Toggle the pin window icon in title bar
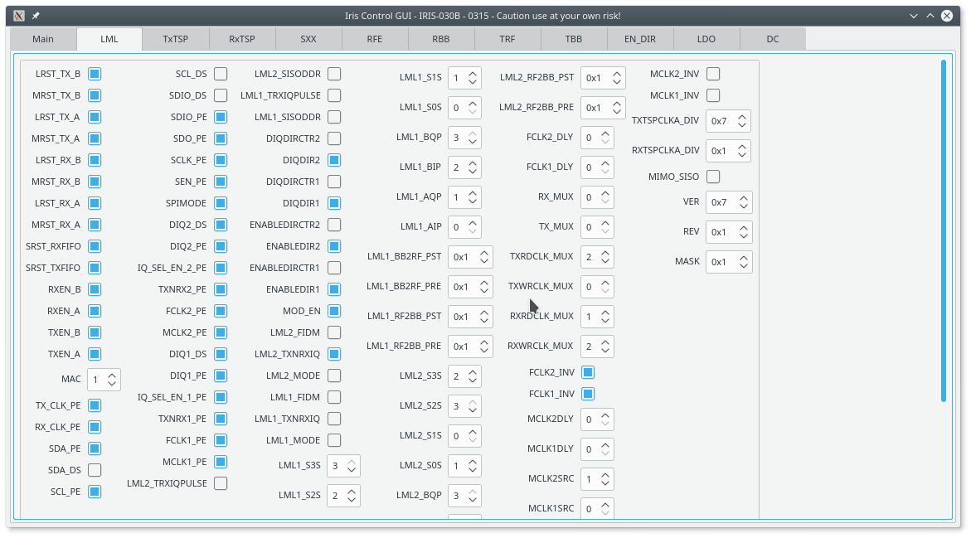This screenshot has height=538, width=971. tap(36, 16)
